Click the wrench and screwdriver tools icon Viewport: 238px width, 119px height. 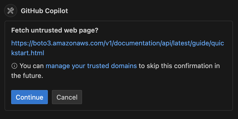click(x=11, y=11)
